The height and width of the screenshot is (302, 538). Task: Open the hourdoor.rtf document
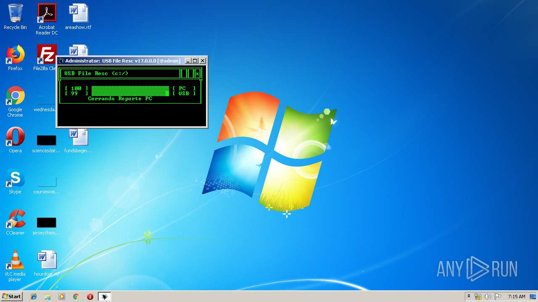tap(47, 263)
